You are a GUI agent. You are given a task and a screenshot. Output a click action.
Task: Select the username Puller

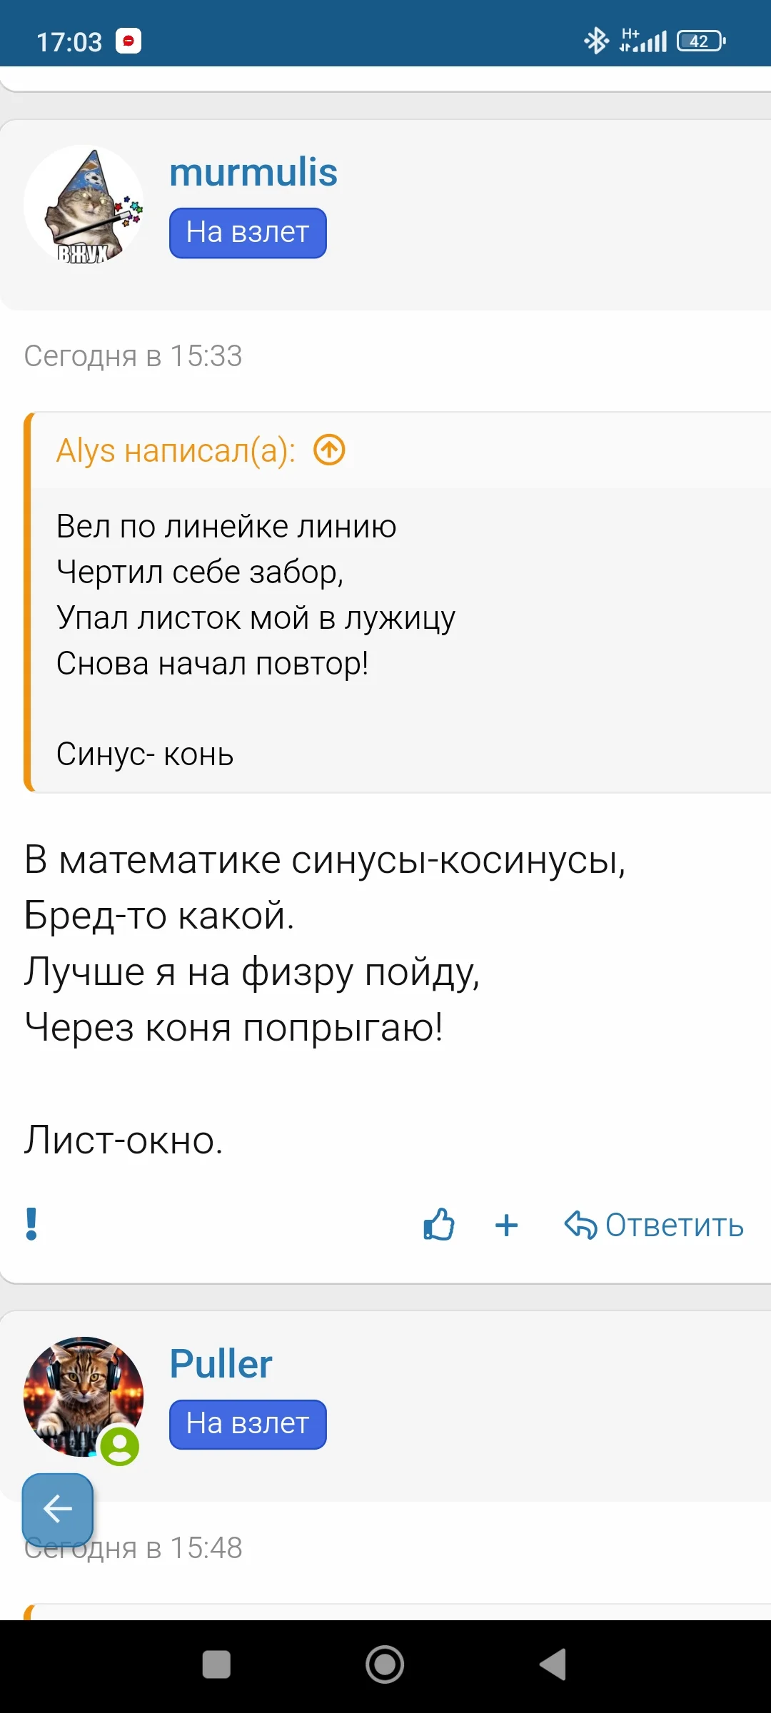[x=220, y=1364]
